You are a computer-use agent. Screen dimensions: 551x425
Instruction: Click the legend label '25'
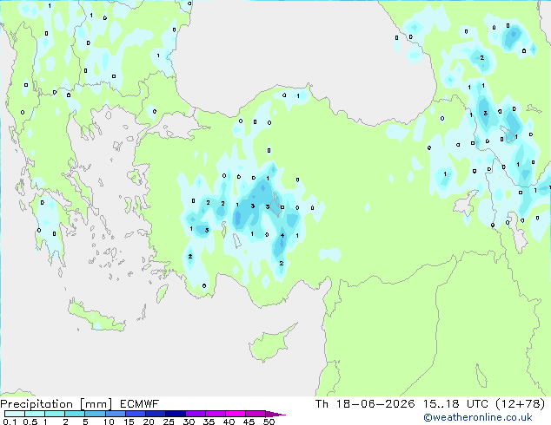(169, 422)
